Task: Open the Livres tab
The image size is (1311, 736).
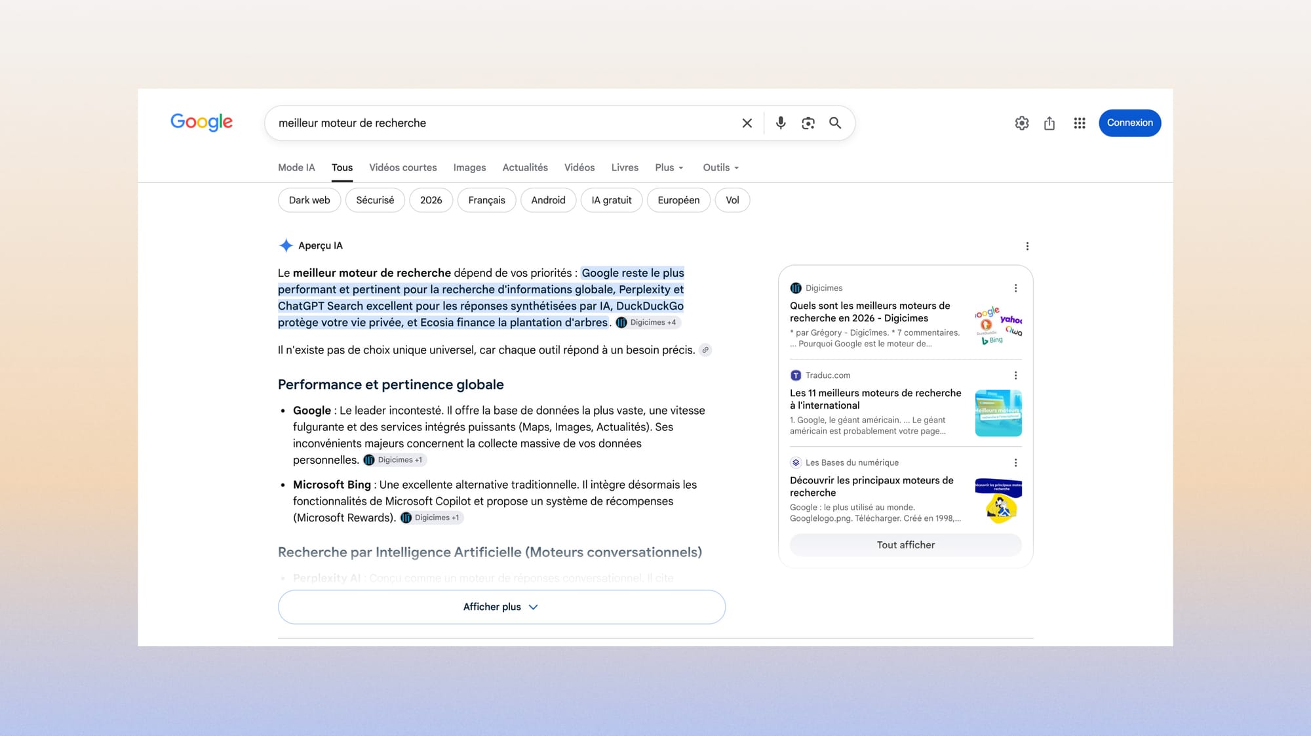Action: coord(625,168)
